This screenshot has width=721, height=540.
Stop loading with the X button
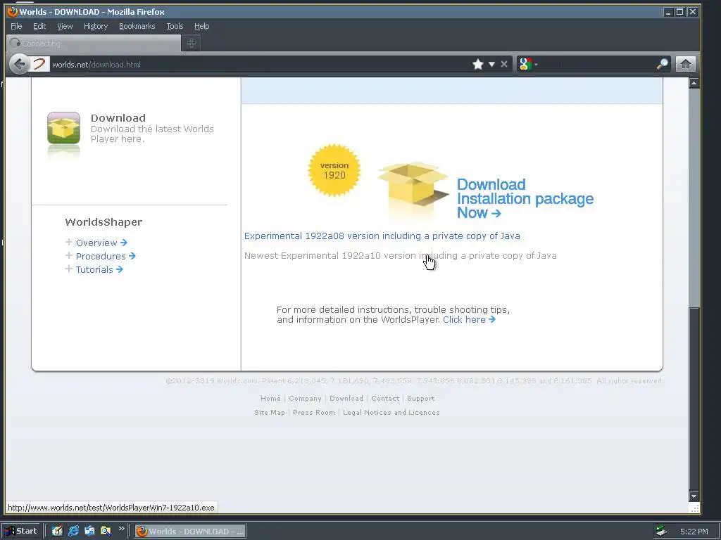tap(504, 64)
